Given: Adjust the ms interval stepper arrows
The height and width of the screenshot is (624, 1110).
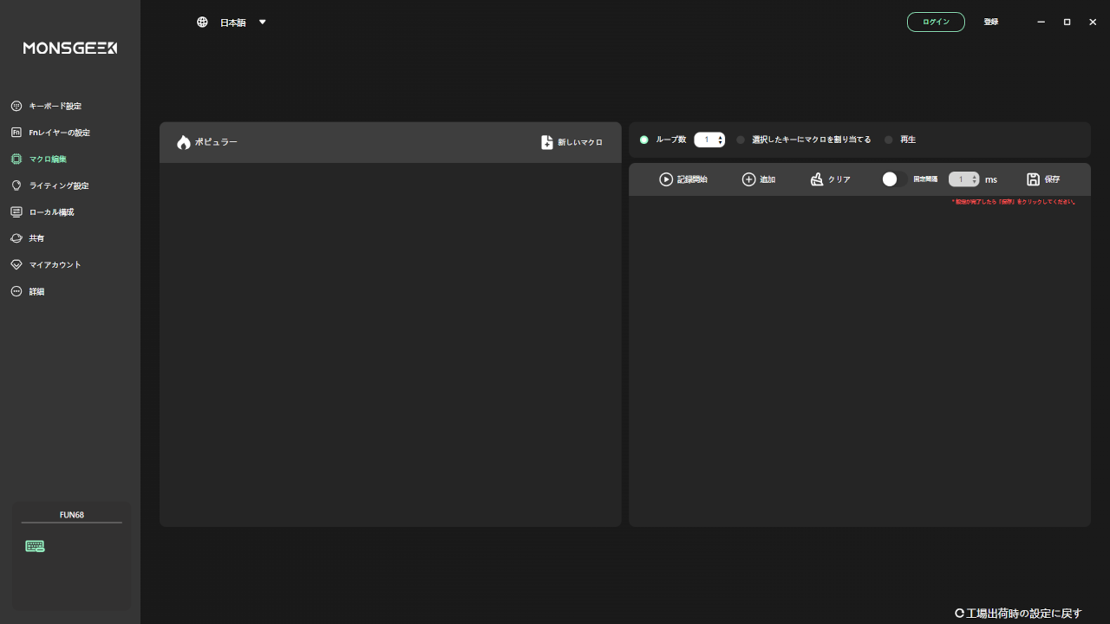Looking at the screenshot, I should (x=975, y=179).
